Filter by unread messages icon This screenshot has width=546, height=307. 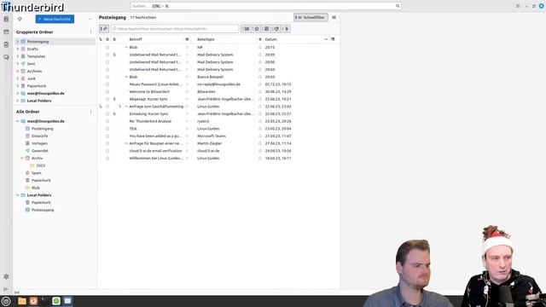pos(247,29)
